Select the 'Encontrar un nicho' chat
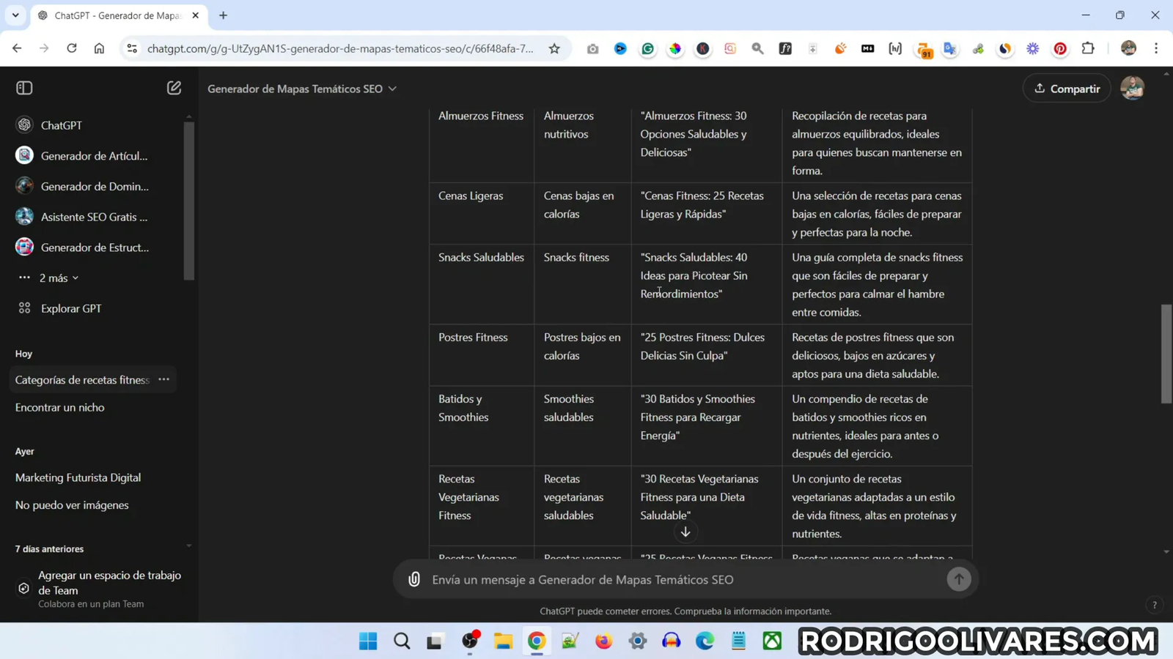Screen dimensions: 1173x659 point(60,407)
